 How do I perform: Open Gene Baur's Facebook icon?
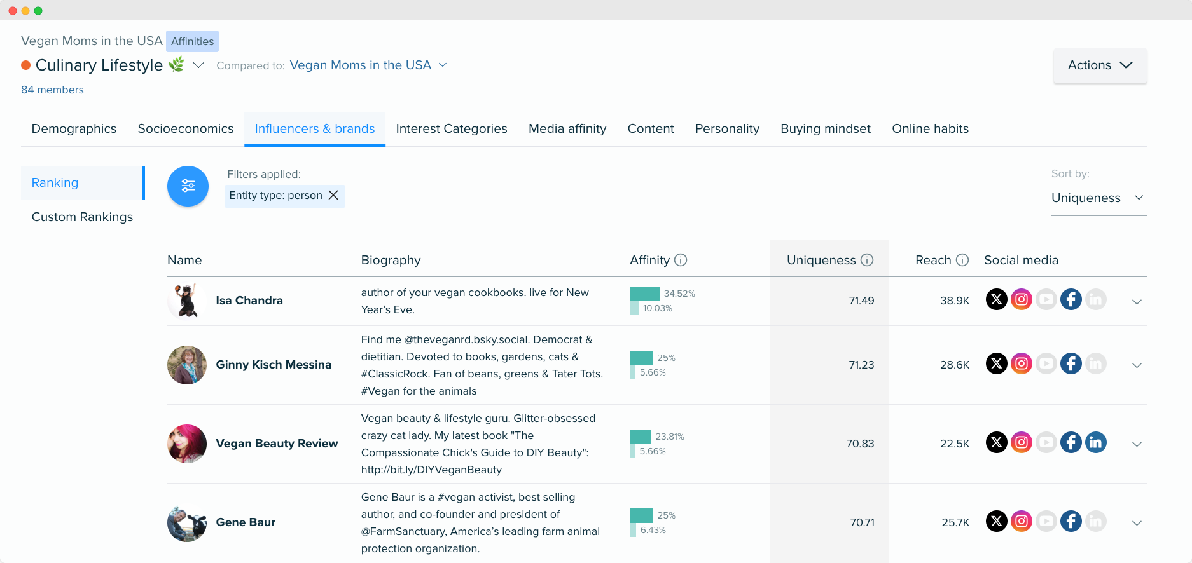(x=1071, y=521)
